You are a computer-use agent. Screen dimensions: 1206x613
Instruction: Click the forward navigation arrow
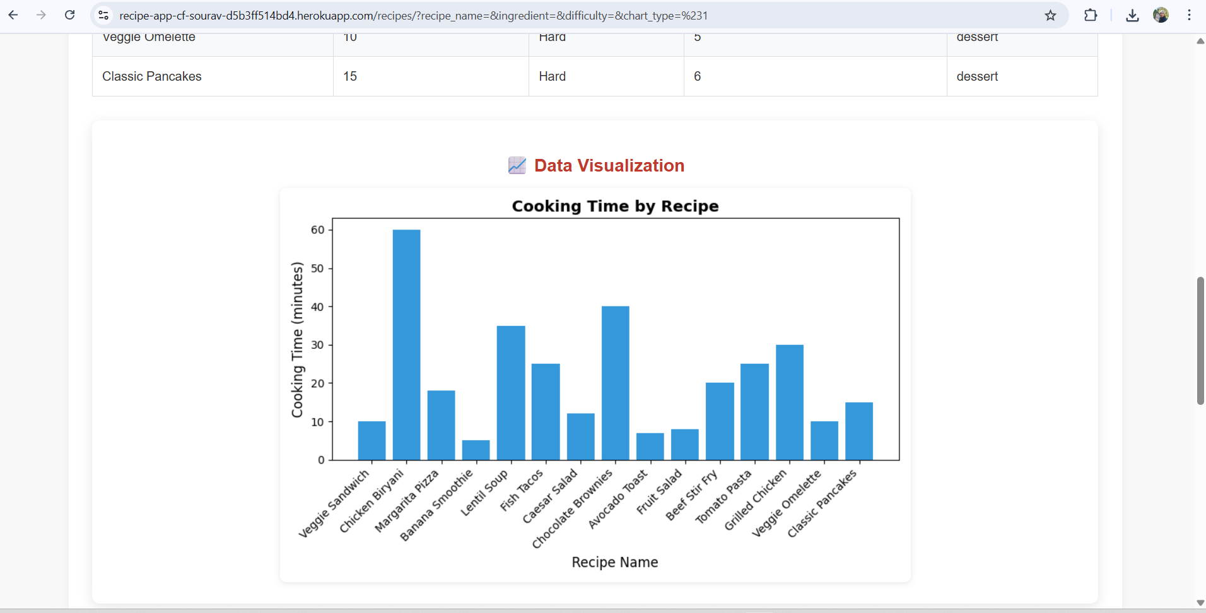coord(42,15)
